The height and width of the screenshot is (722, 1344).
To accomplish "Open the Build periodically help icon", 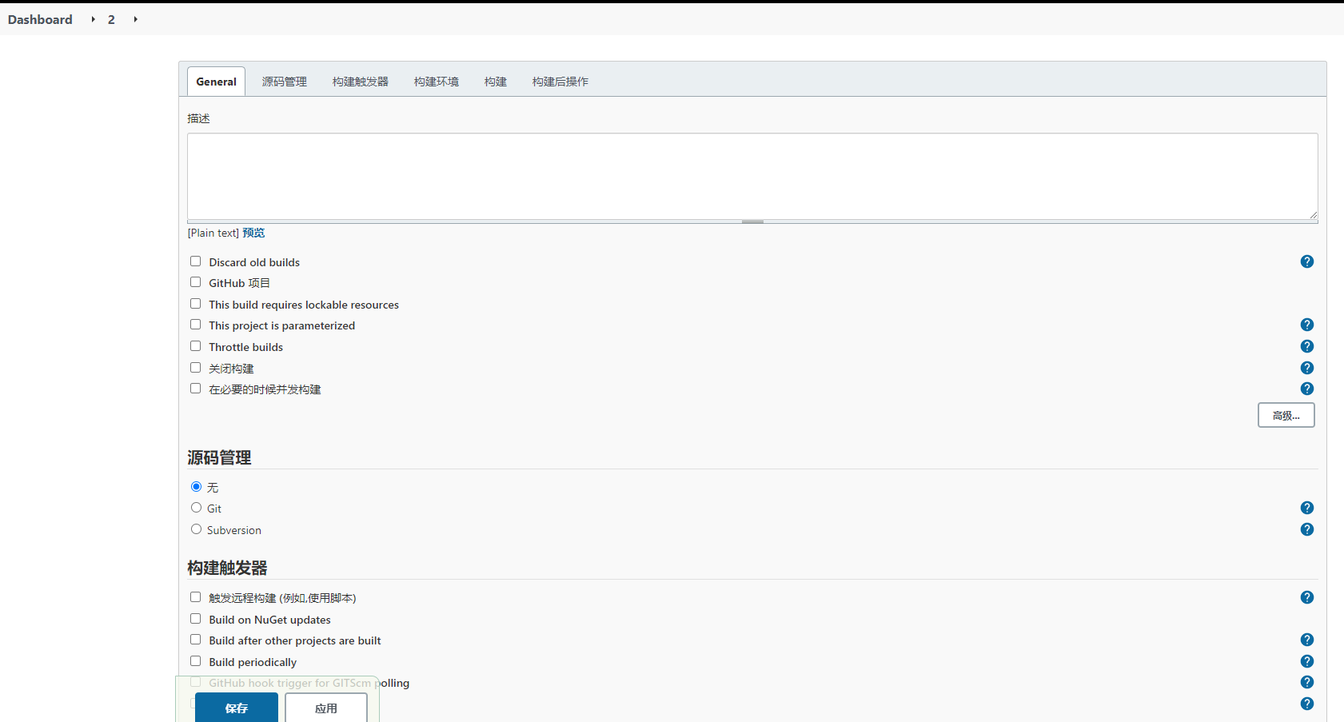I will click(x=1307, y=661).
